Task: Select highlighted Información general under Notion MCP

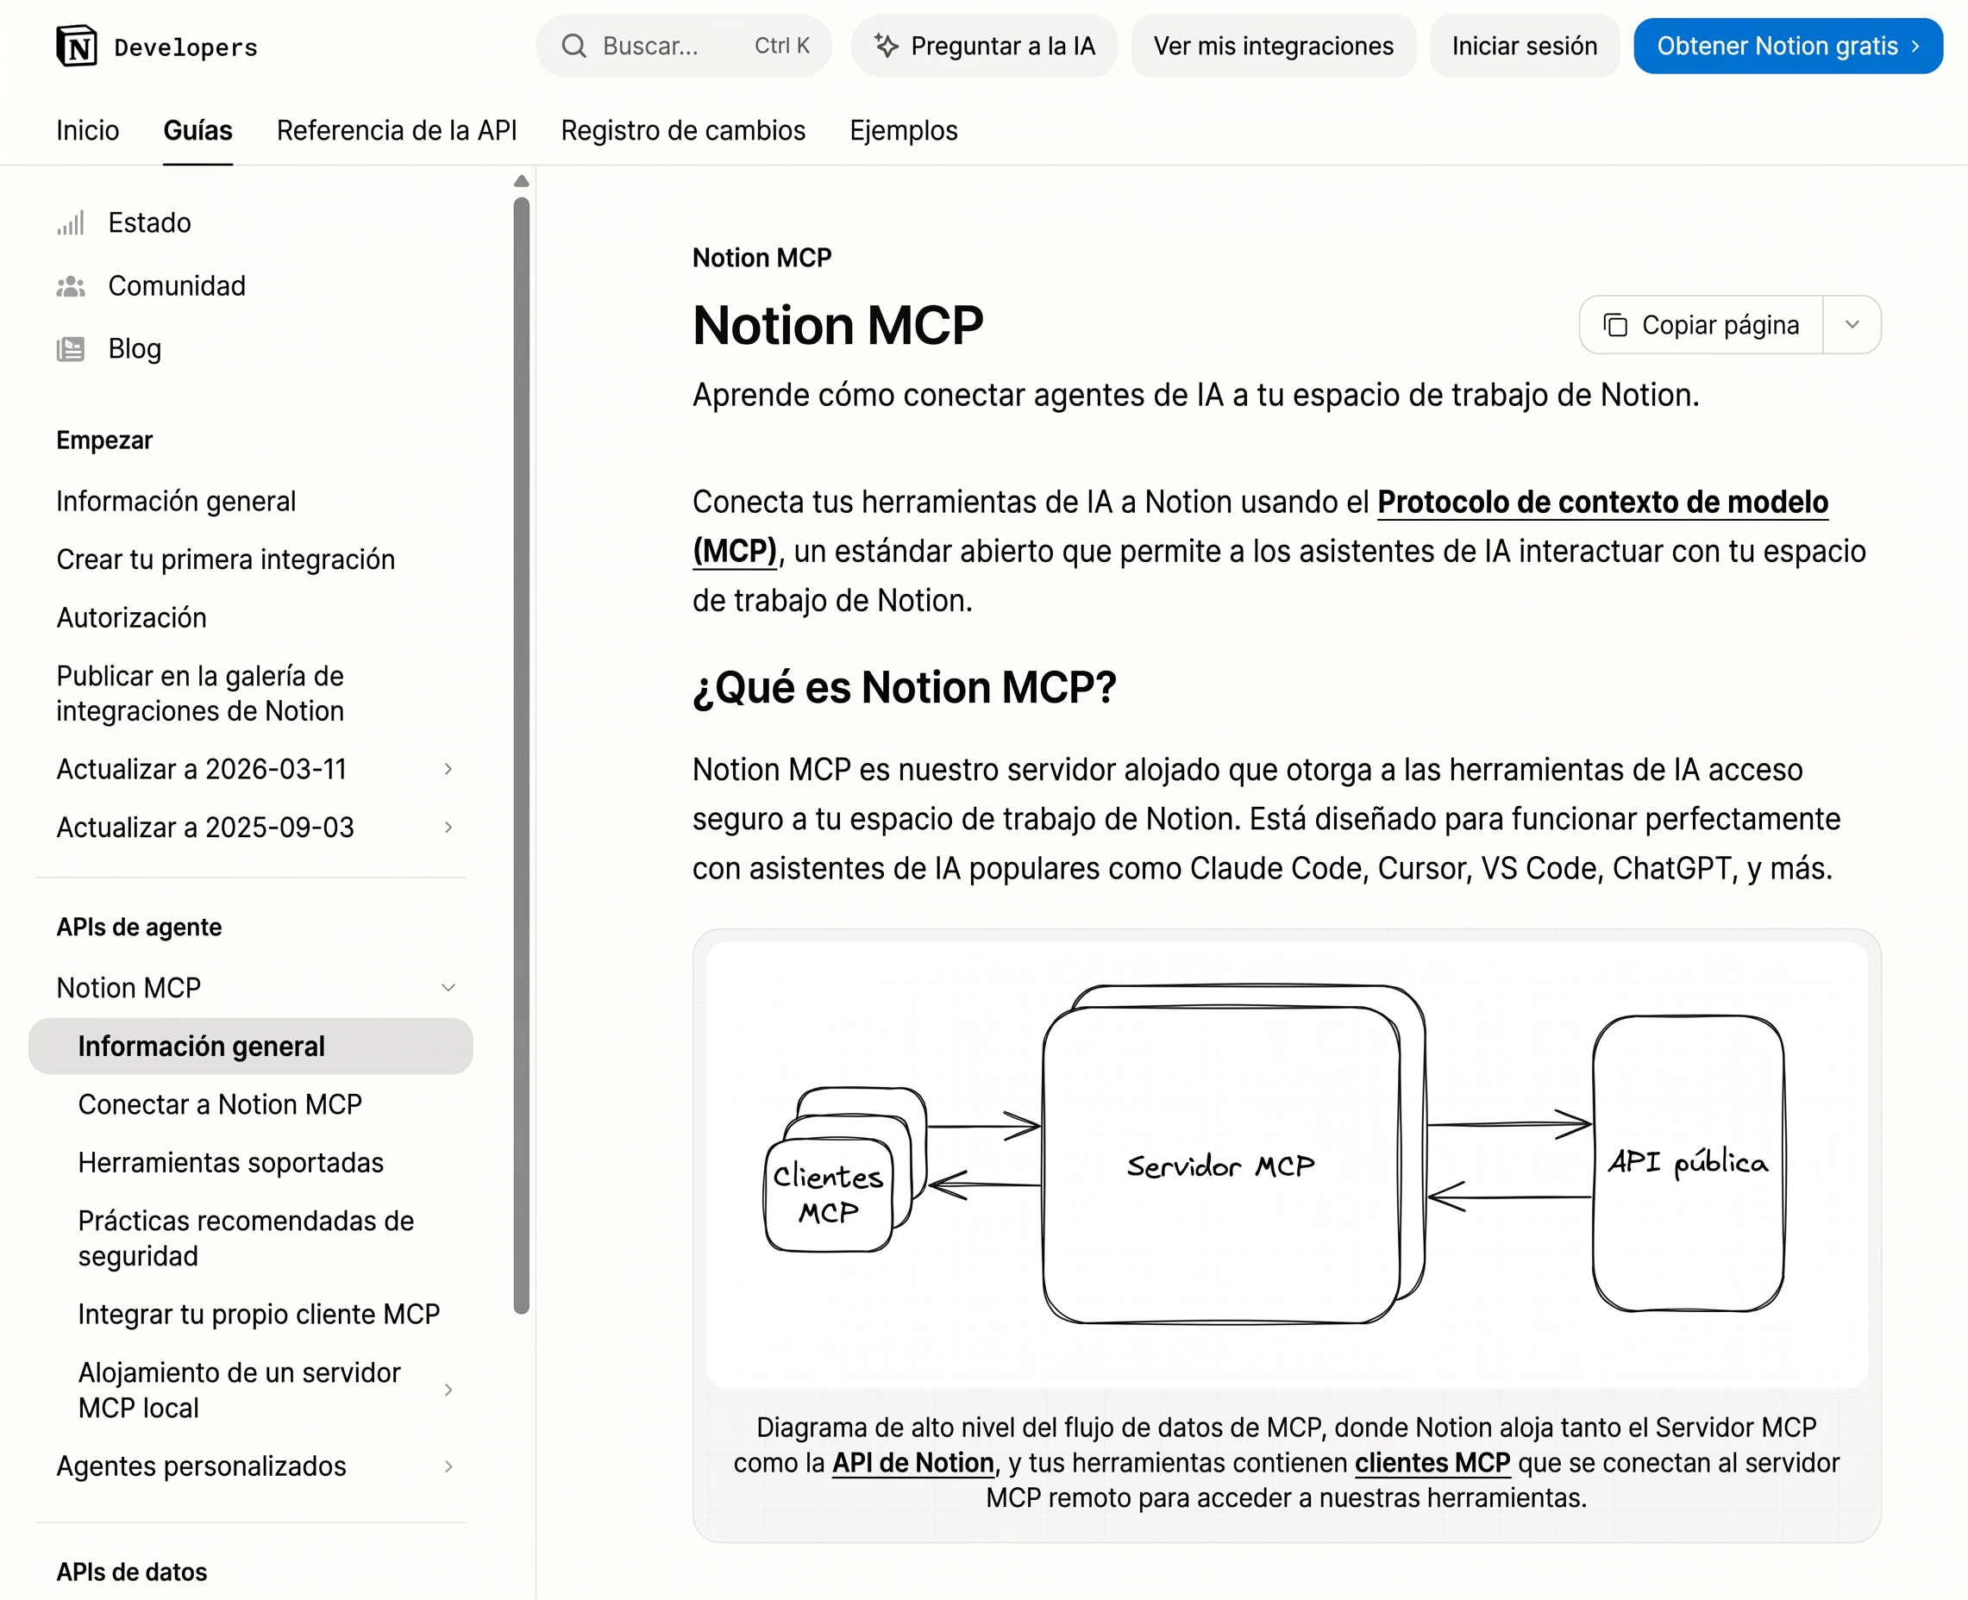Action: (251, 1046)
